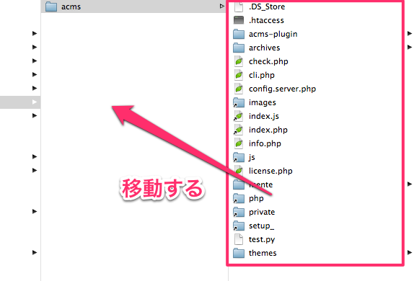The width and height of the screenshot is (414, 281).
Task: Select the acms folder icon
Action: 51,6
